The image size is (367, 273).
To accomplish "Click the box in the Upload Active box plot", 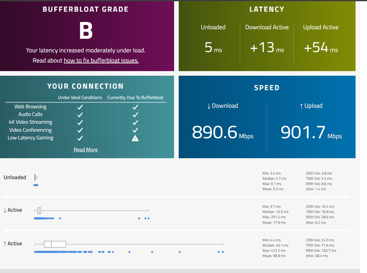I will (55, 244).
